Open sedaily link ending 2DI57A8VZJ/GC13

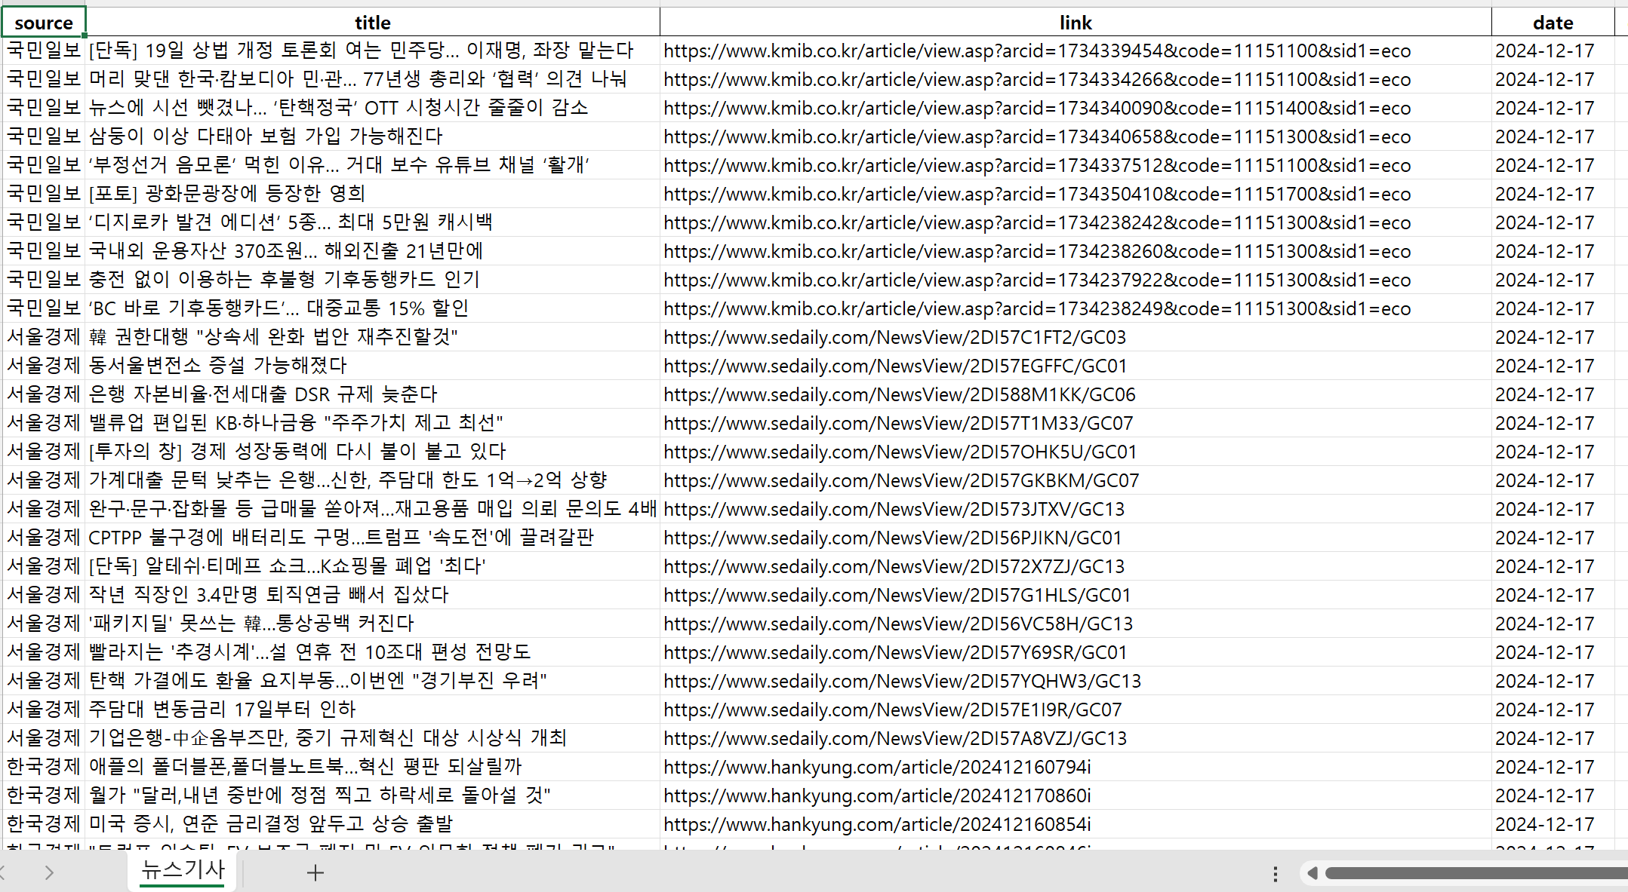tap(895, 739)
